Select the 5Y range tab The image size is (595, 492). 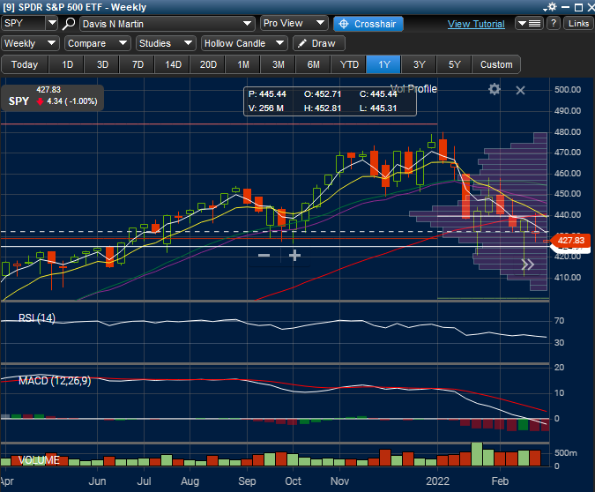pyautogui.click(x=454, y=64)
